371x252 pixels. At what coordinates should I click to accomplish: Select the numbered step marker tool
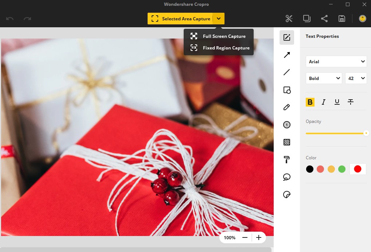(287, 125)
